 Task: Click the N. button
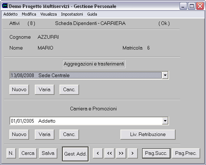tap(11, 153)
